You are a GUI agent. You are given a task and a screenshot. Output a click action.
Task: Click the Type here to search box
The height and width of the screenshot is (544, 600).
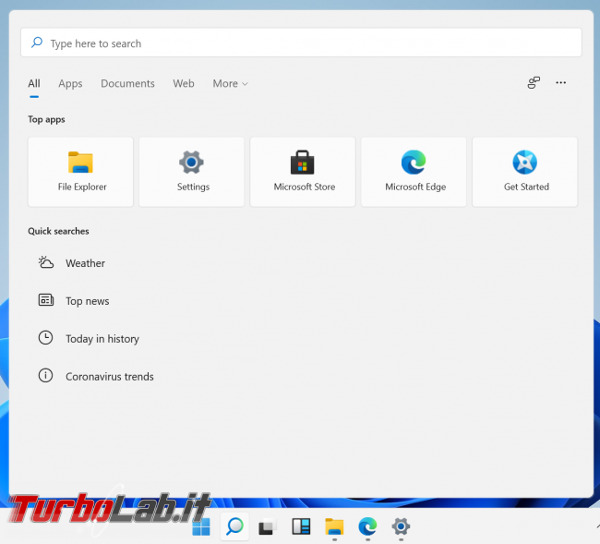(301, 42)
